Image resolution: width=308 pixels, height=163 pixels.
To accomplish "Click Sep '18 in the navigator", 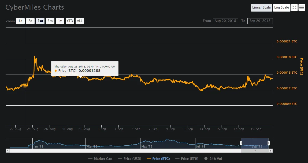I will [257, 146].
